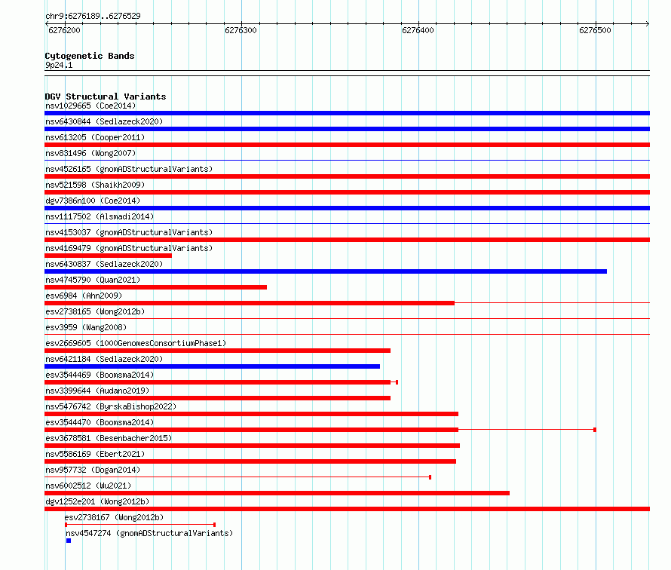Select the esv3959 (Wang2008) label

(86, 327)
